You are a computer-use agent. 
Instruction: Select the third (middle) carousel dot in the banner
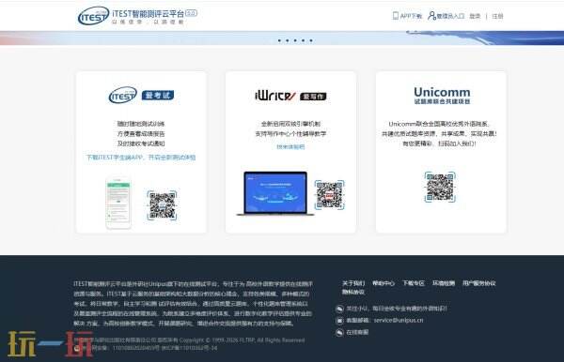(x=295, y=40)
